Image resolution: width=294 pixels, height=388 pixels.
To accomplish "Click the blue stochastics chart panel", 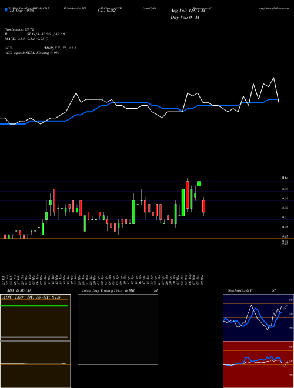I will point(258,317).
